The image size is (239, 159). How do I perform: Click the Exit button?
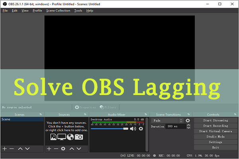215,147
